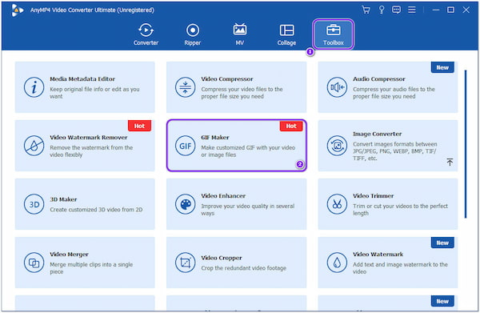This screenshot has height=313, width=480.
Task: Launch the GIF Maker title
Action: 215,138
